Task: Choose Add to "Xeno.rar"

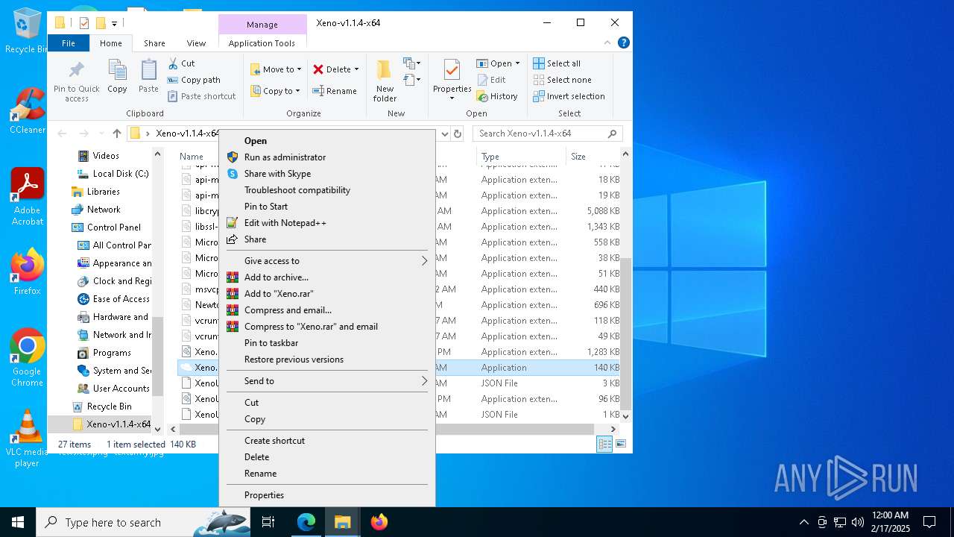Action: click(328, 294)
